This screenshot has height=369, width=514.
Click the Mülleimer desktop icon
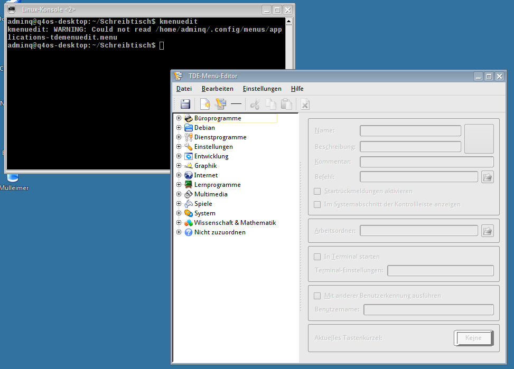pyautogui.click(x=13, y=177)
